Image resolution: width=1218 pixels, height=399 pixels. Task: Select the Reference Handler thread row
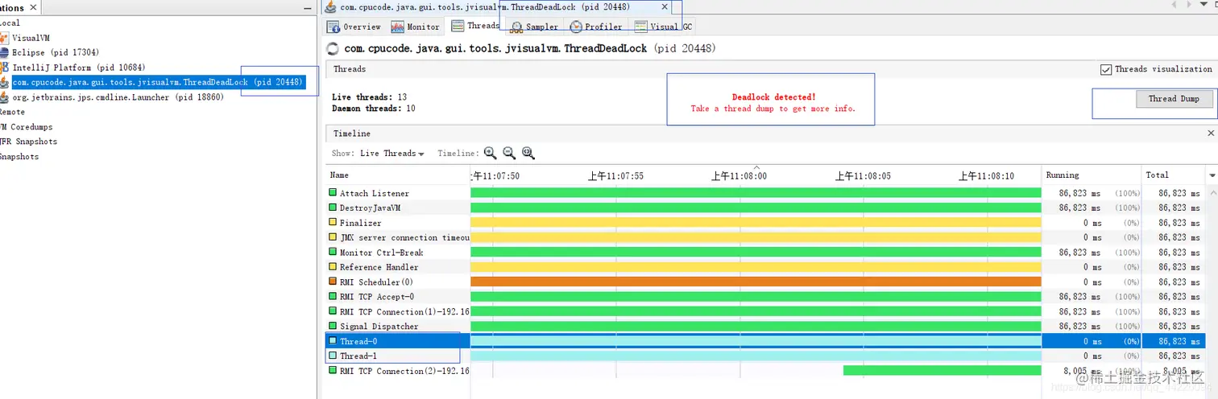[x=765, y=267]
